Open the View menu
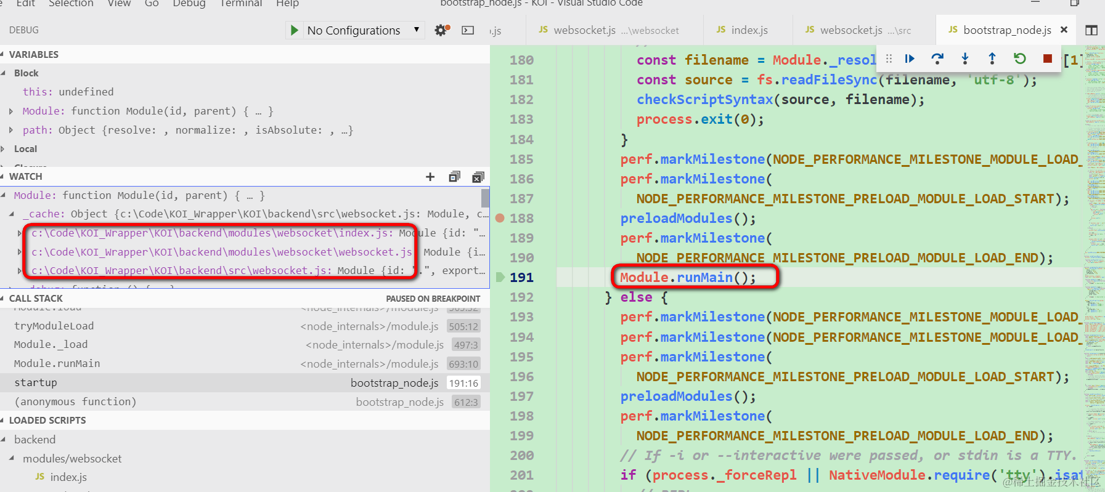Viewport: 1105px width, 492px height. click(119, 4)
